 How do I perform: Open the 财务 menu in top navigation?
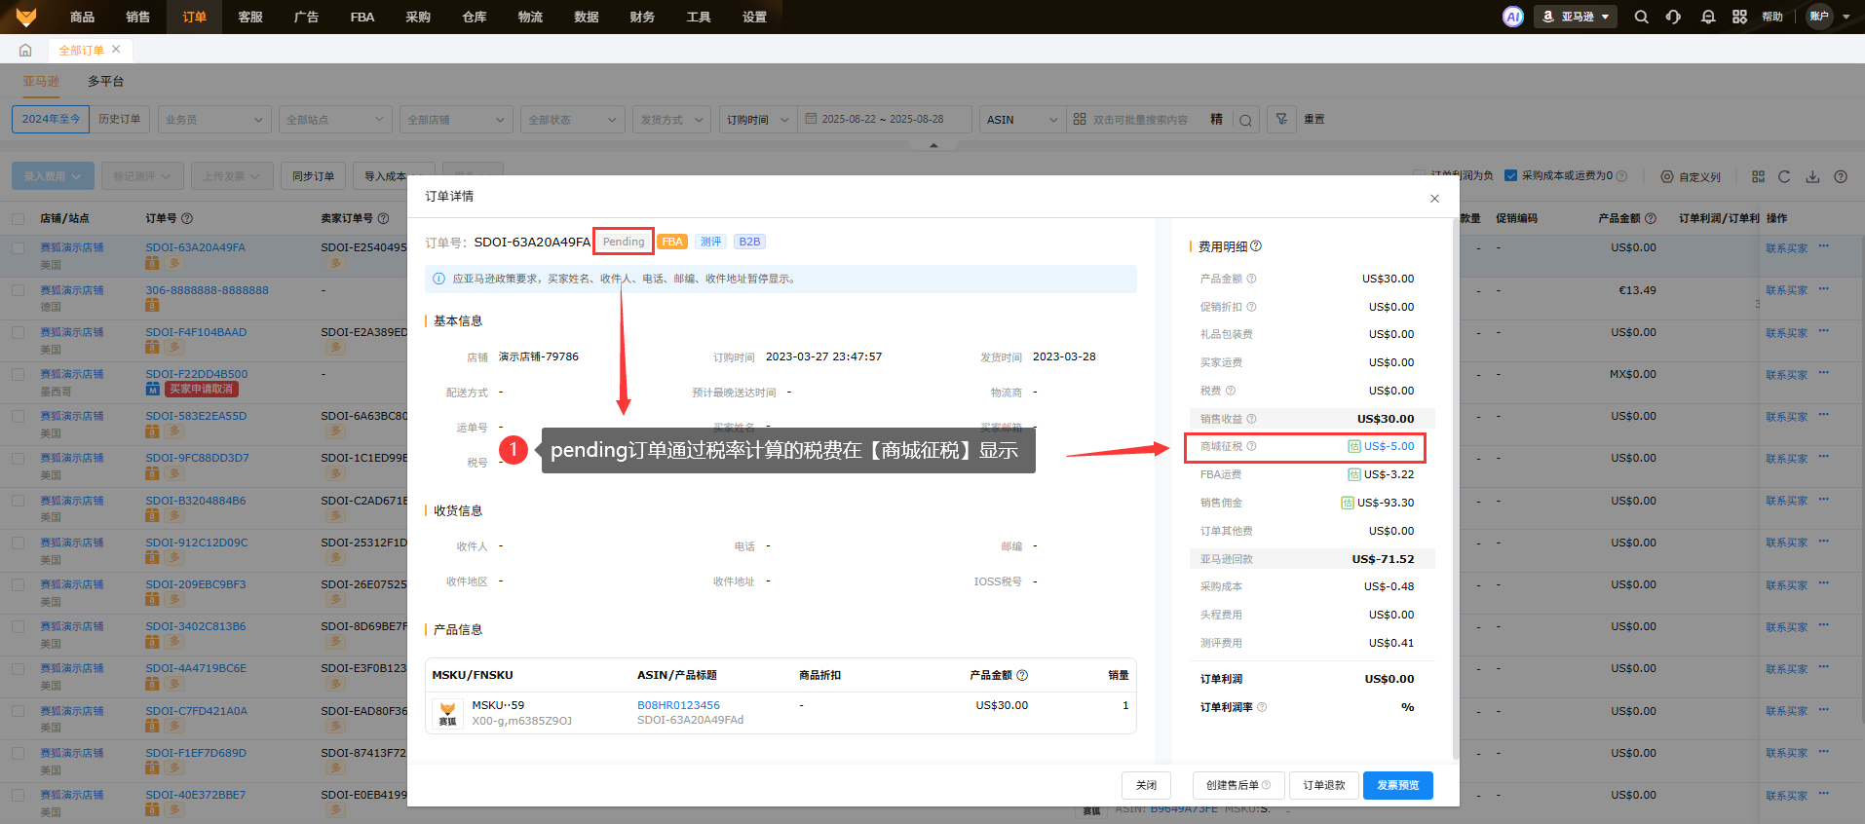[642, 17]
